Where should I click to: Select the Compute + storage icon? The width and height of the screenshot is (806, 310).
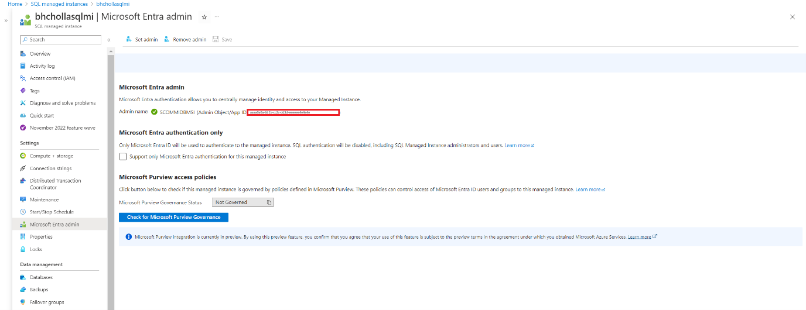tap(23, 156)
